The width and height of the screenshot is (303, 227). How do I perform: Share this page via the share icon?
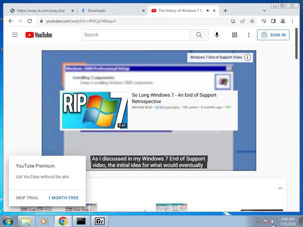[243, 21]
